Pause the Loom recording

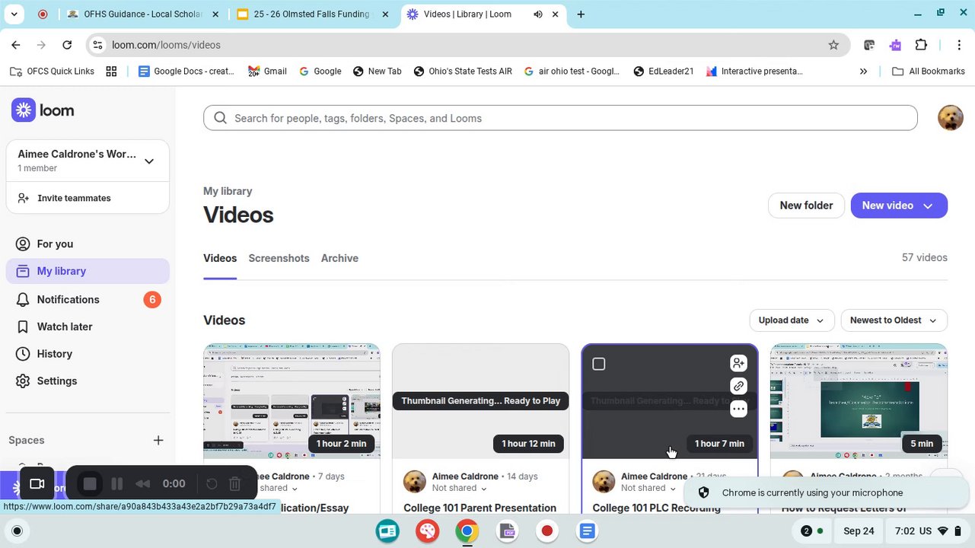tap(117, 484)
